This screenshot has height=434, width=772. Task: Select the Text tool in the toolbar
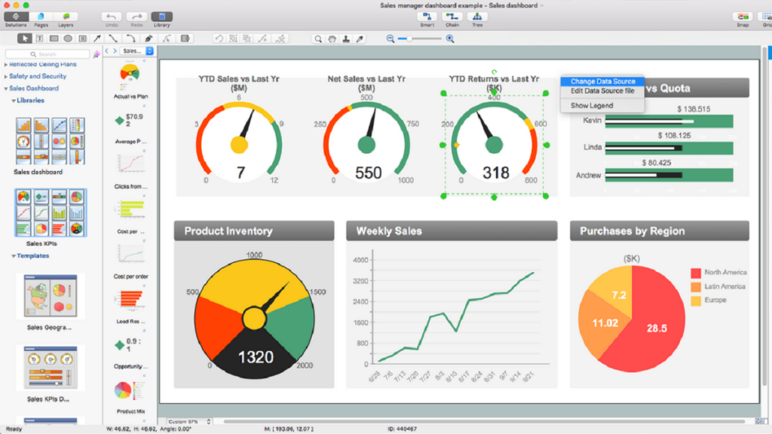pyautogui.click(x=40, y=38)
